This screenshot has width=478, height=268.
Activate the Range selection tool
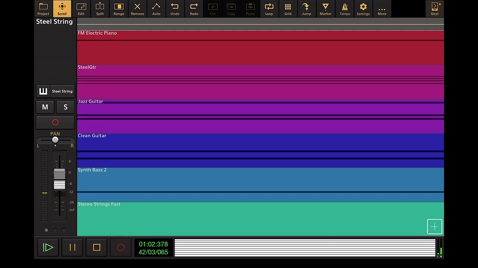119,9
